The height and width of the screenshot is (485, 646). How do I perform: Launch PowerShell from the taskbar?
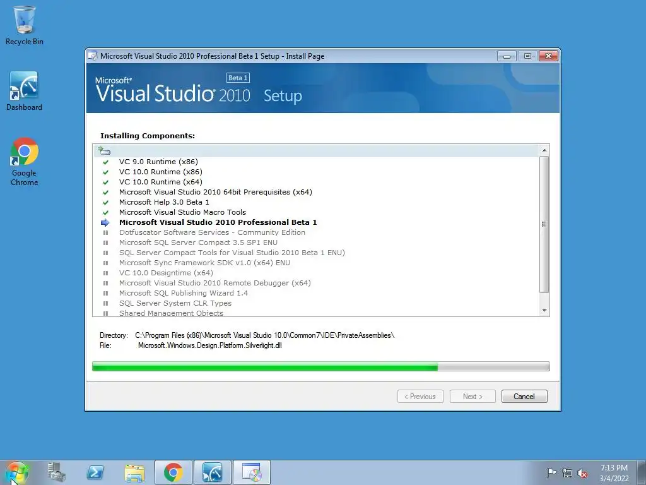click(x=95, y=472)
